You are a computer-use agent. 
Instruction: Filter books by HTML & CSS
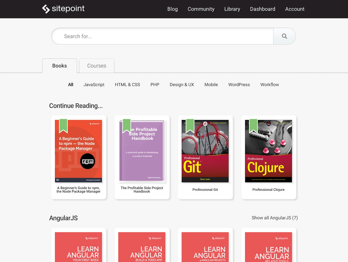(x=127, y=84)
